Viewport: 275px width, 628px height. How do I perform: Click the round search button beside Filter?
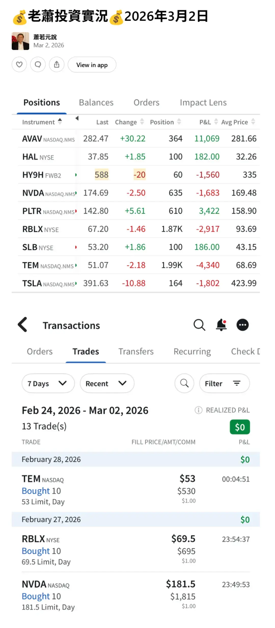click(184, 383)
